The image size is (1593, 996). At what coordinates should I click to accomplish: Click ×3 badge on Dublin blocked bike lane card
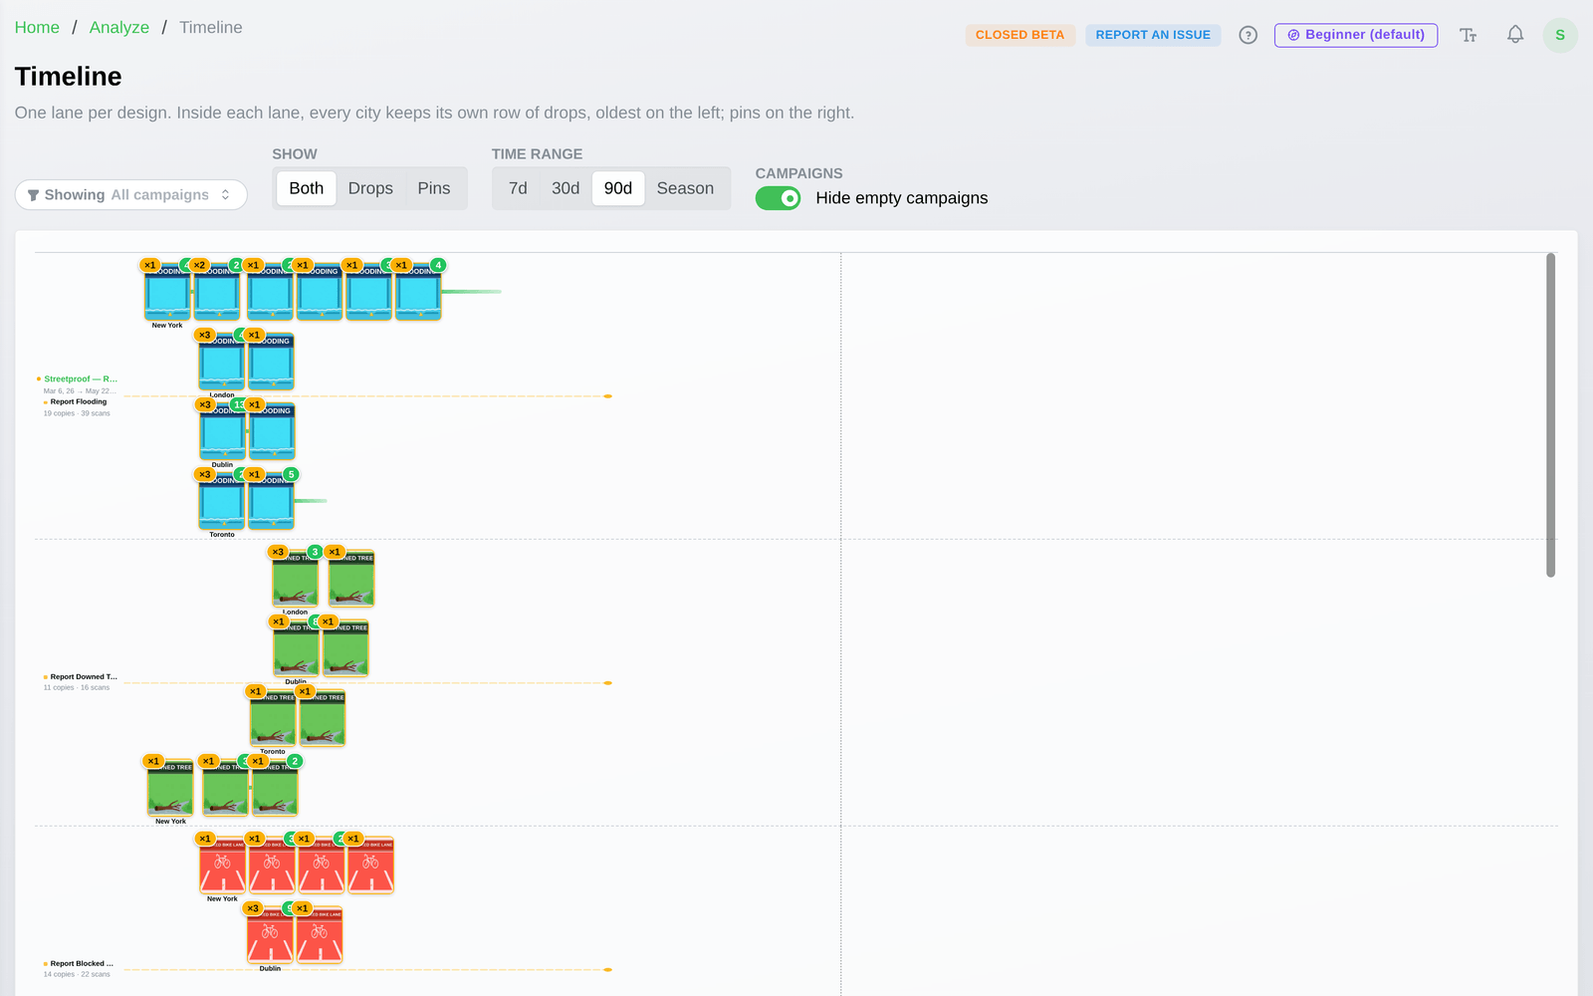[x=253, y=908]
